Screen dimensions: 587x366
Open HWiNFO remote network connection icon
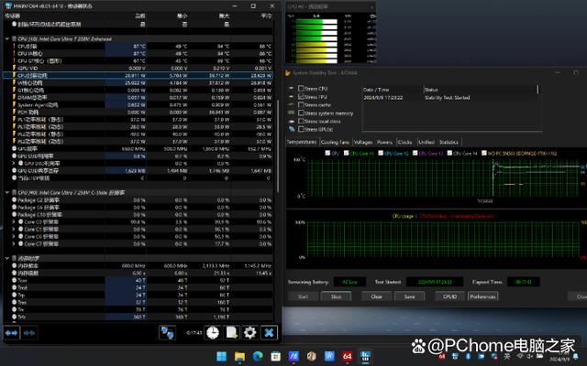click(x=167, y=333)
